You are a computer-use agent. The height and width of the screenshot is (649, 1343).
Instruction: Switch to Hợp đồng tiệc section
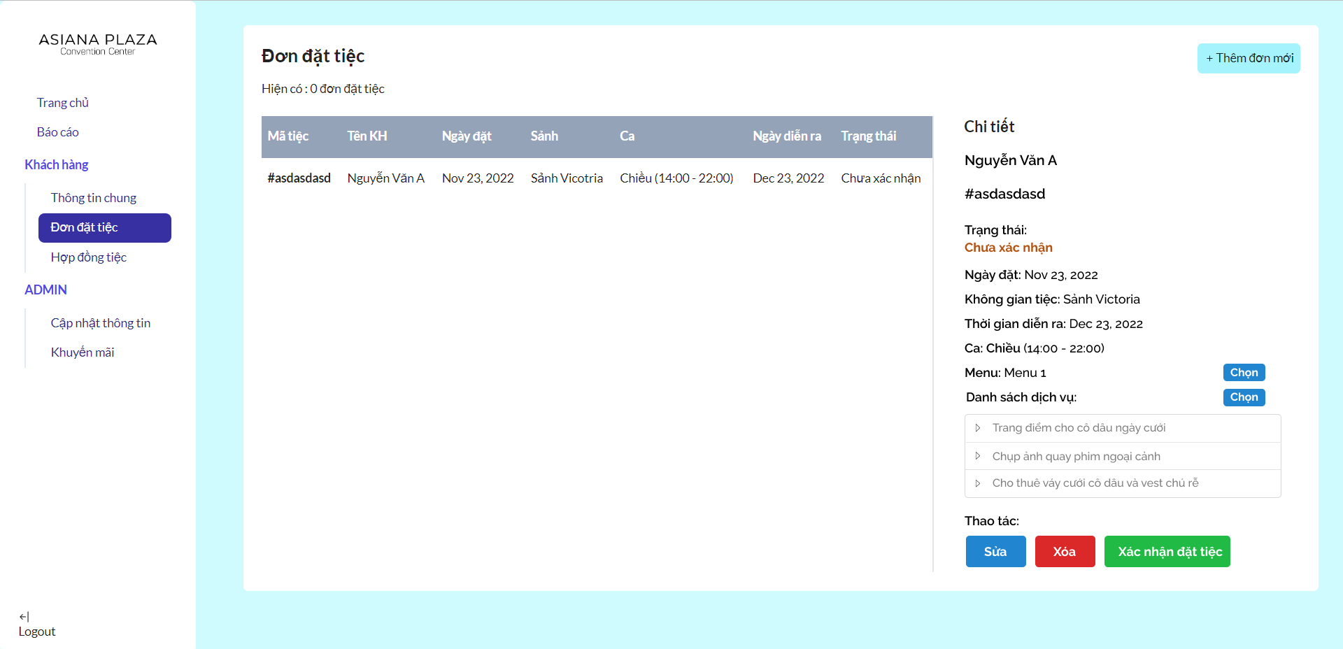[88, 257]
